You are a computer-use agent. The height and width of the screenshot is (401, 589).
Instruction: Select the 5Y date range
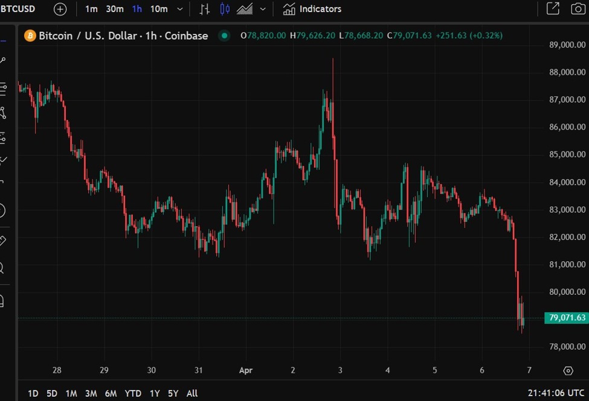[x=173, y=393]
